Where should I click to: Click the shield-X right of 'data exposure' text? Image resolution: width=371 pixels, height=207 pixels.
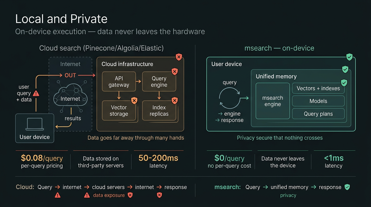[x=130, y=195]
